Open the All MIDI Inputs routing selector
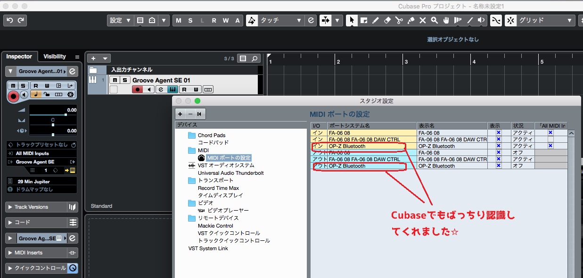The width and height of the screenshot is (583, 278). tap(41, 154)
